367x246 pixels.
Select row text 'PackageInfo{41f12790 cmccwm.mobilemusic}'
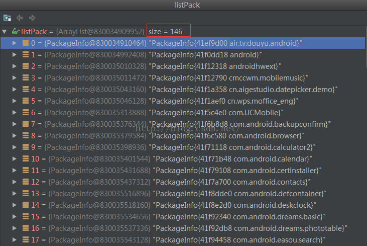pyautogui.click(x=228, y=78)
